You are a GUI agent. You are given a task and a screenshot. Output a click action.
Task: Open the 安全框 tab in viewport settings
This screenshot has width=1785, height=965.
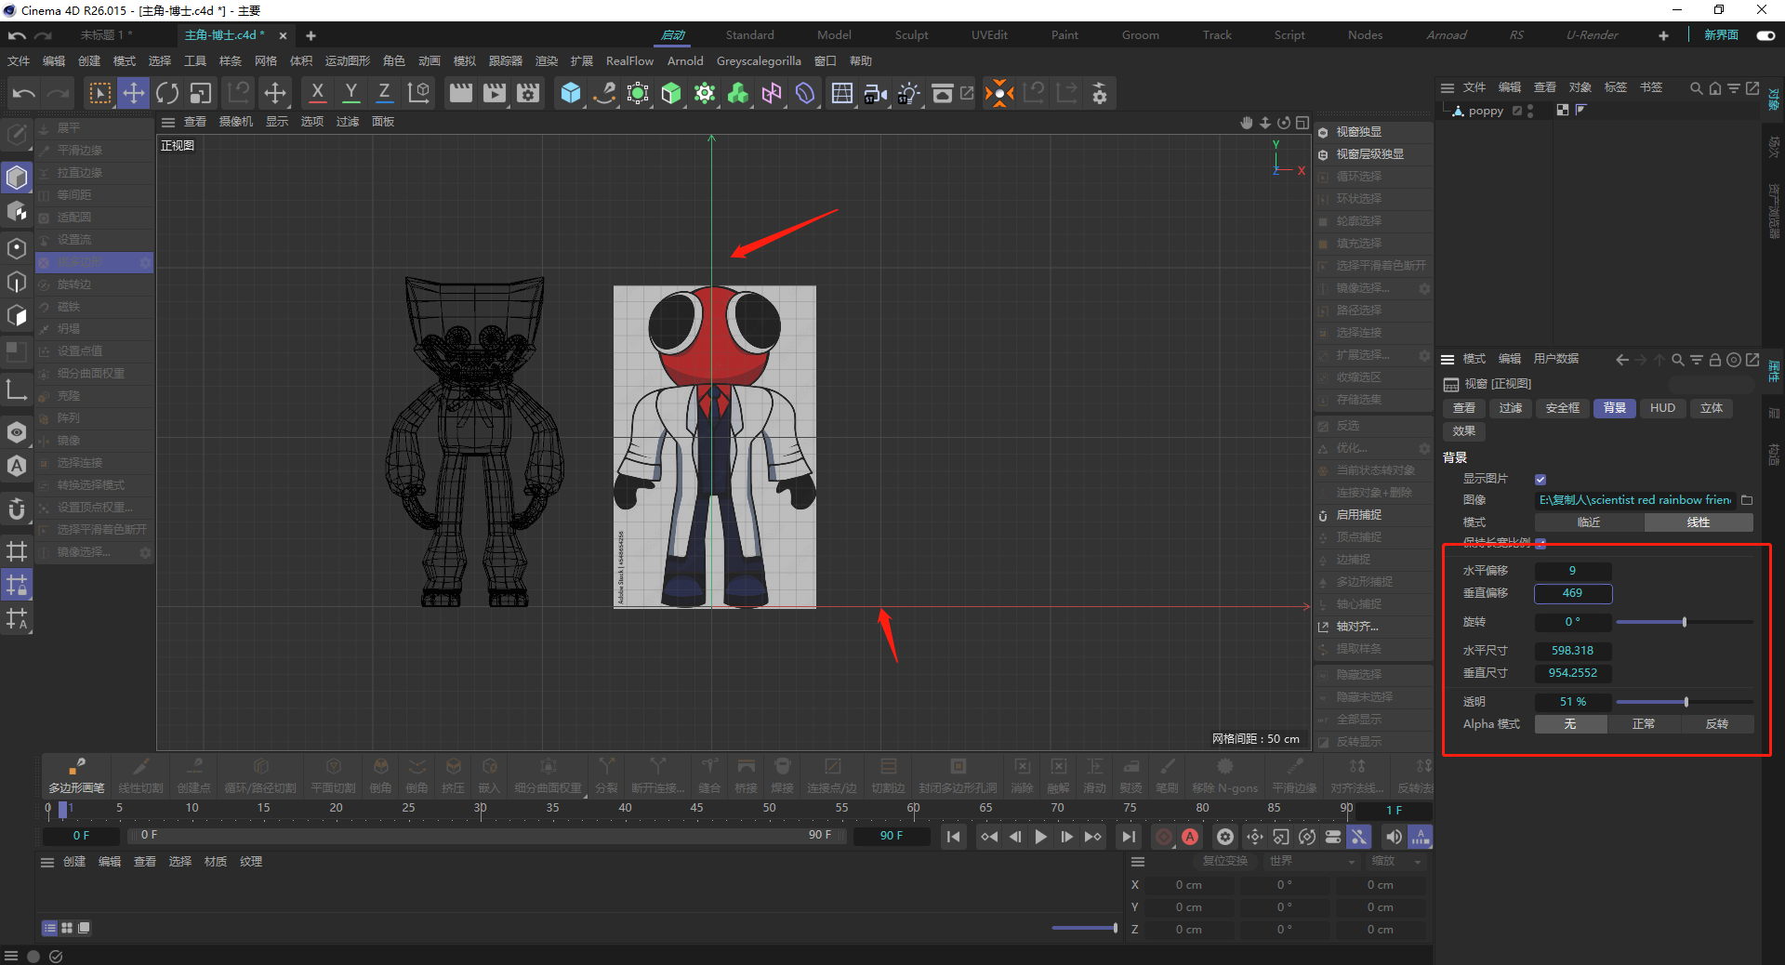pos(1562,408)
